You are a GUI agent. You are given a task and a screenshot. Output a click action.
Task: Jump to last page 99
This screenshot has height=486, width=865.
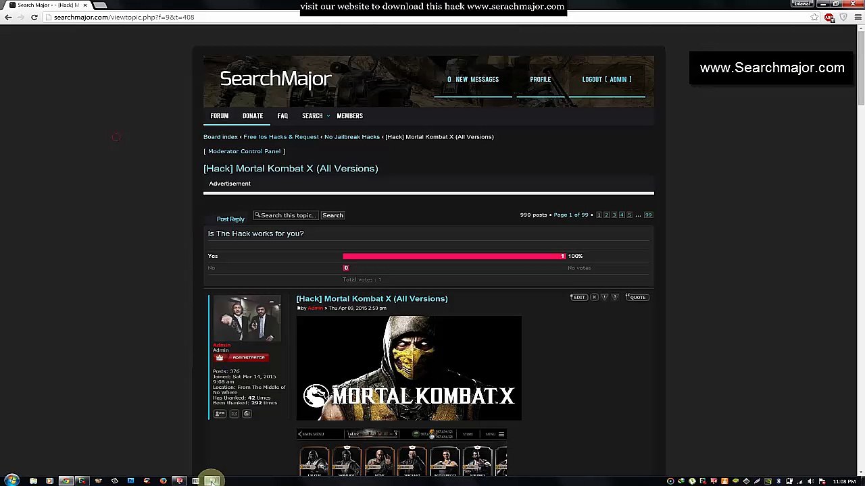(648, 215)
